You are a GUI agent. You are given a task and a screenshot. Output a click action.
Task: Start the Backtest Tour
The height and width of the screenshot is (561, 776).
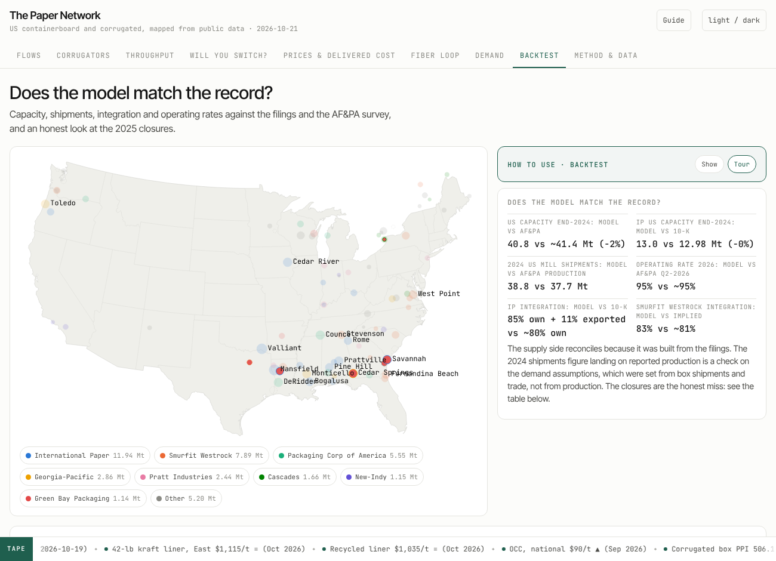tap(742, 164)
